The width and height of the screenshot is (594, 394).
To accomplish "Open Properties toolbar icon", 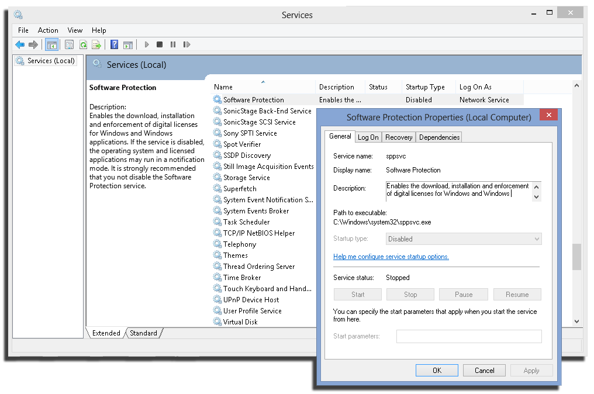I will (x=70, y=44).
